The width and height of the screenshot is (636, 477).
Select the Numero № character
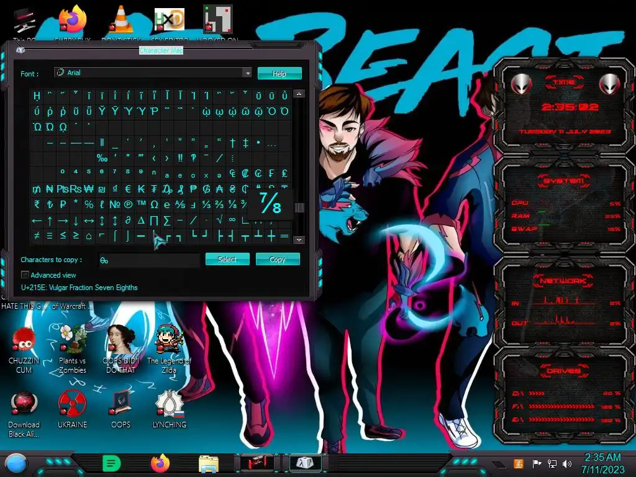[115, 204]
